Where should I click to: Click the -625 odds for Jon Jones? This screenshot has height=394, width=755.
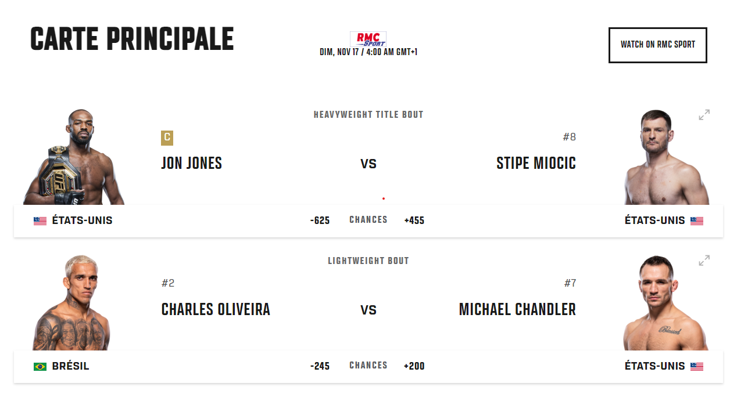(x=320, y=221)
